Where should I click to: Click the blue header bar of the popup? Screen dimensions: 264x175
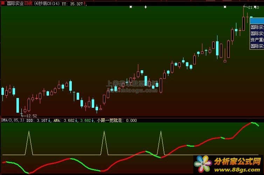[x=257, y=21]
